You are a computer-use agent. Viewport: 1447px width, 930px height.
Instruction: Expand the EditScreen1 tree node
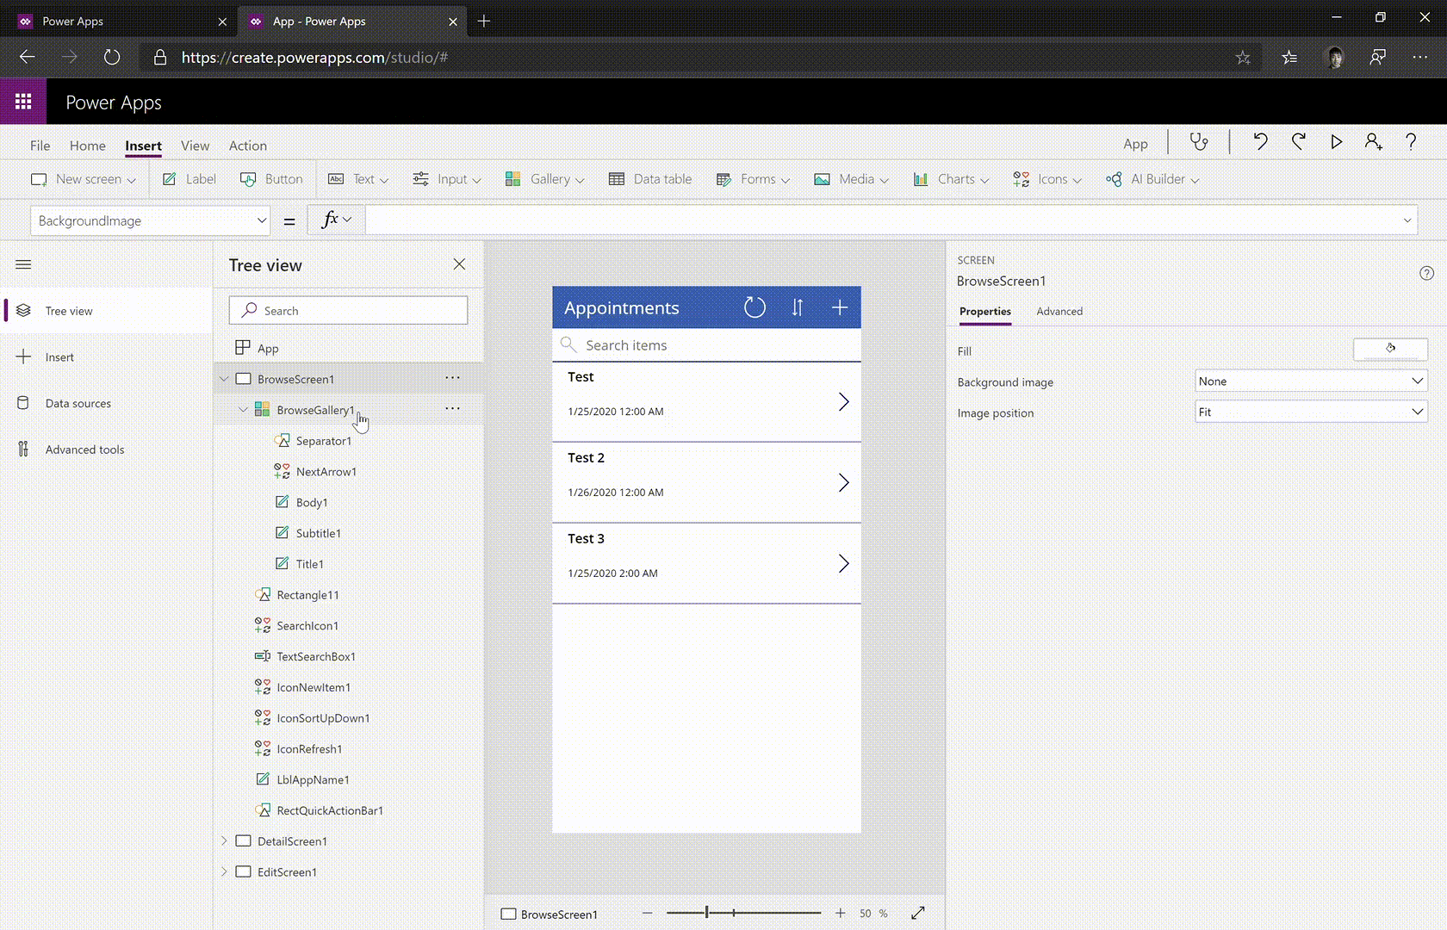[x=224, y=871]
